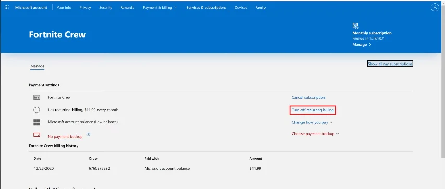Open the Devices page
Viewport: 445px width, 189px height.
point(241,8)
